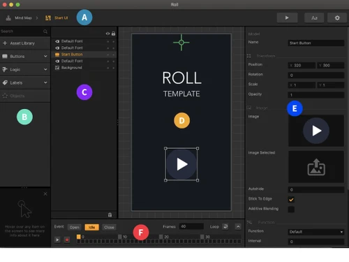The image size is (349, 262).
Task: Click the Position Y field
Action: coord(331,66)
